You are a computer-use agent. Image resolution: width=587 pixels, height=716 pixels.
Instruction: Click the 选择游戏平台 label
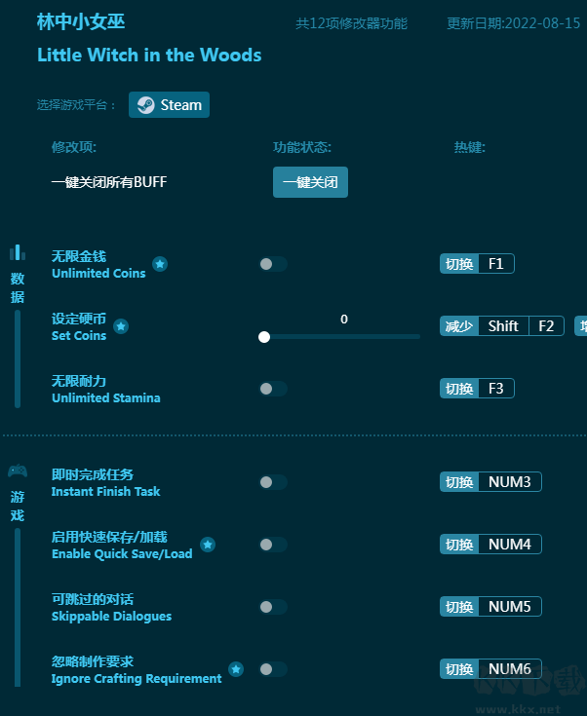pyautogui.click(x=76, y=105)
